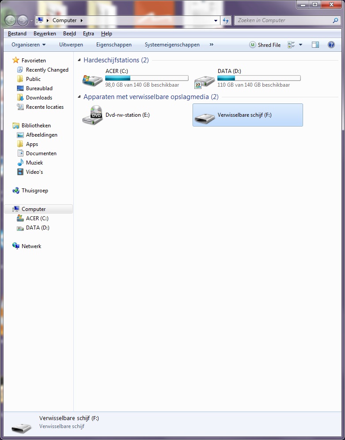The image size is (345, 440).
Task: Click the blue Help question mark icon
Action: click(331, 45)
